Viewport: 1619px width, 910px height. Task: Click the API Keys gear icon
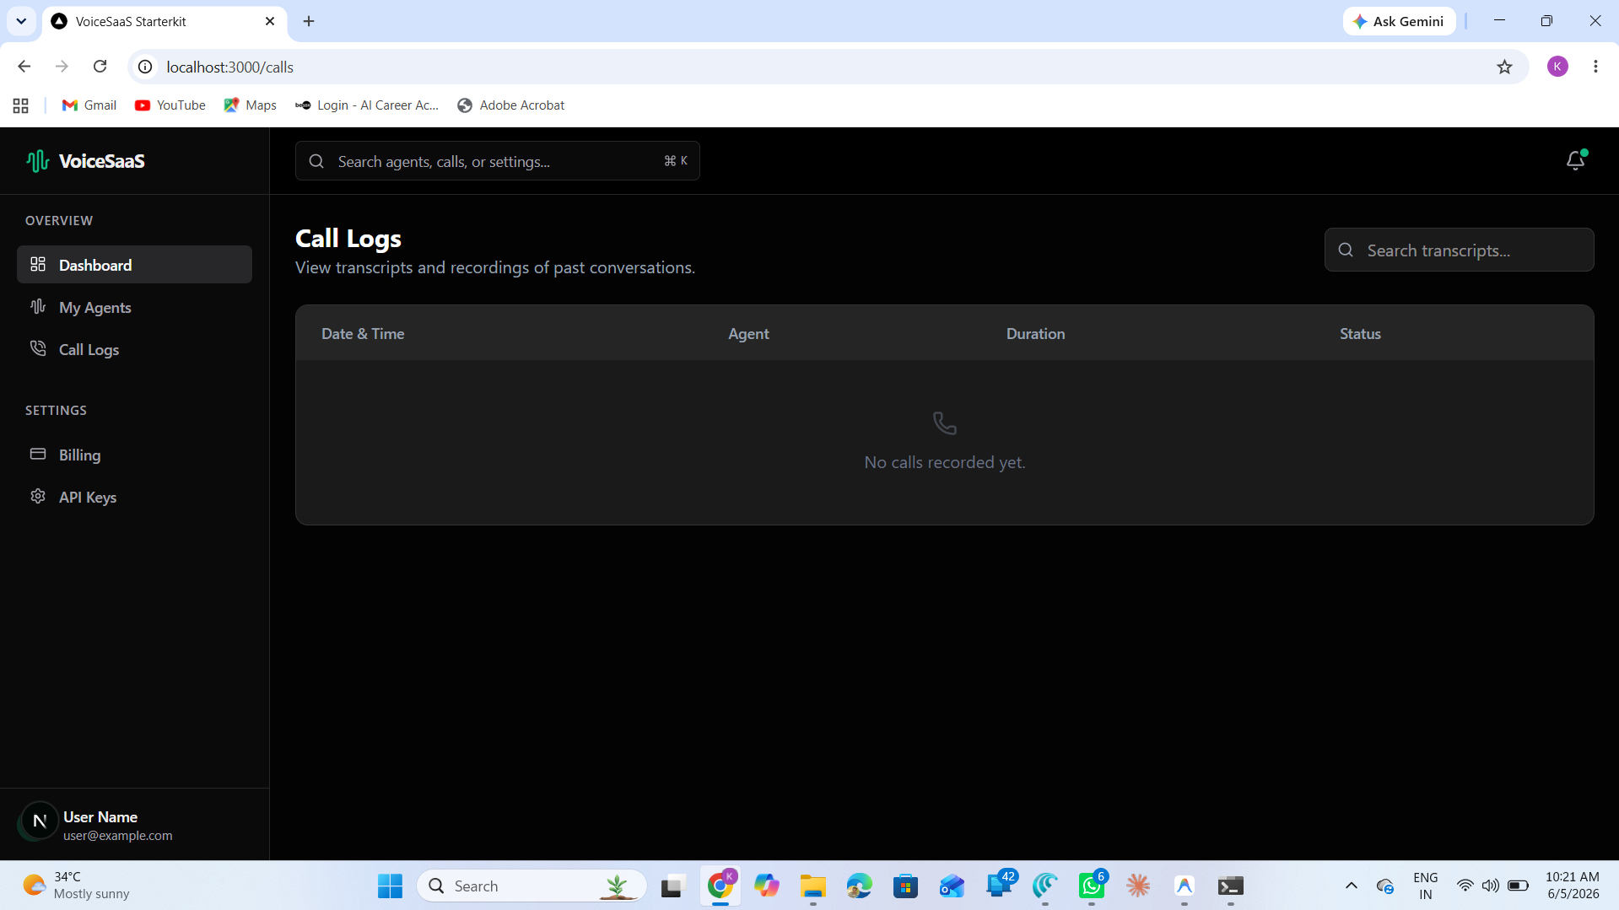pos(38,496)
